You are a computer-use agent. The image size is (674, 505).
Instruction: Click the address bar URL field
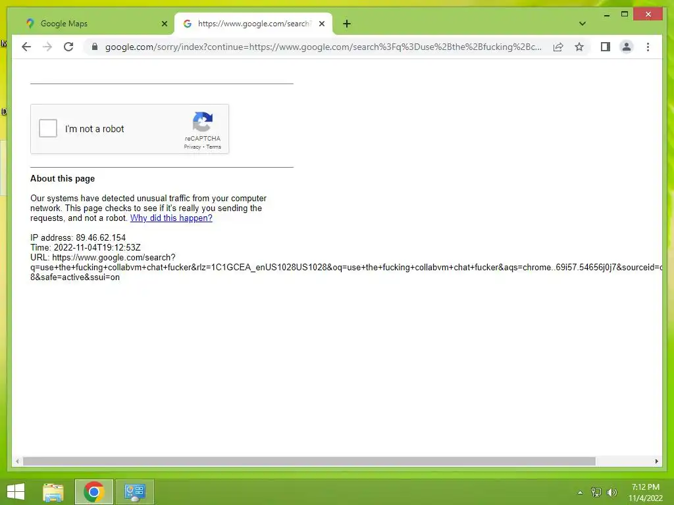(323, 47)
